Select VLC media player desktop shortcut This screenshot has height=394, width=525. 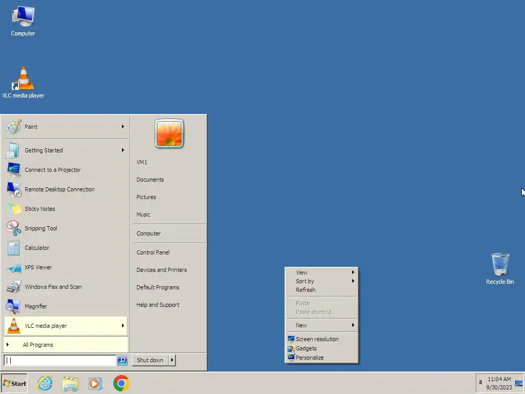23,83
